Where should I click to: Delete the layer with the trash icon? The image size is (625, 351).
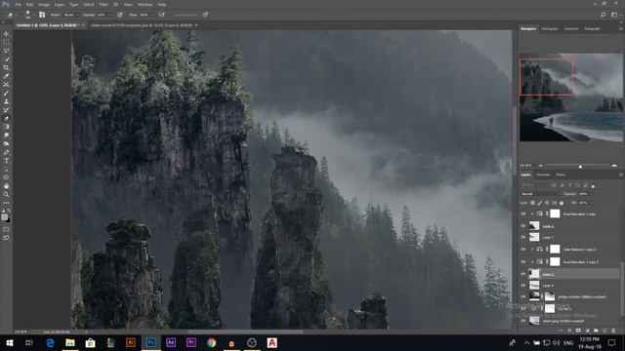pos(613,331)
